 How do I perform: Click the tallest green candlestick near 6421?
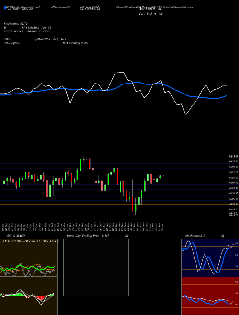pos(81,165)
